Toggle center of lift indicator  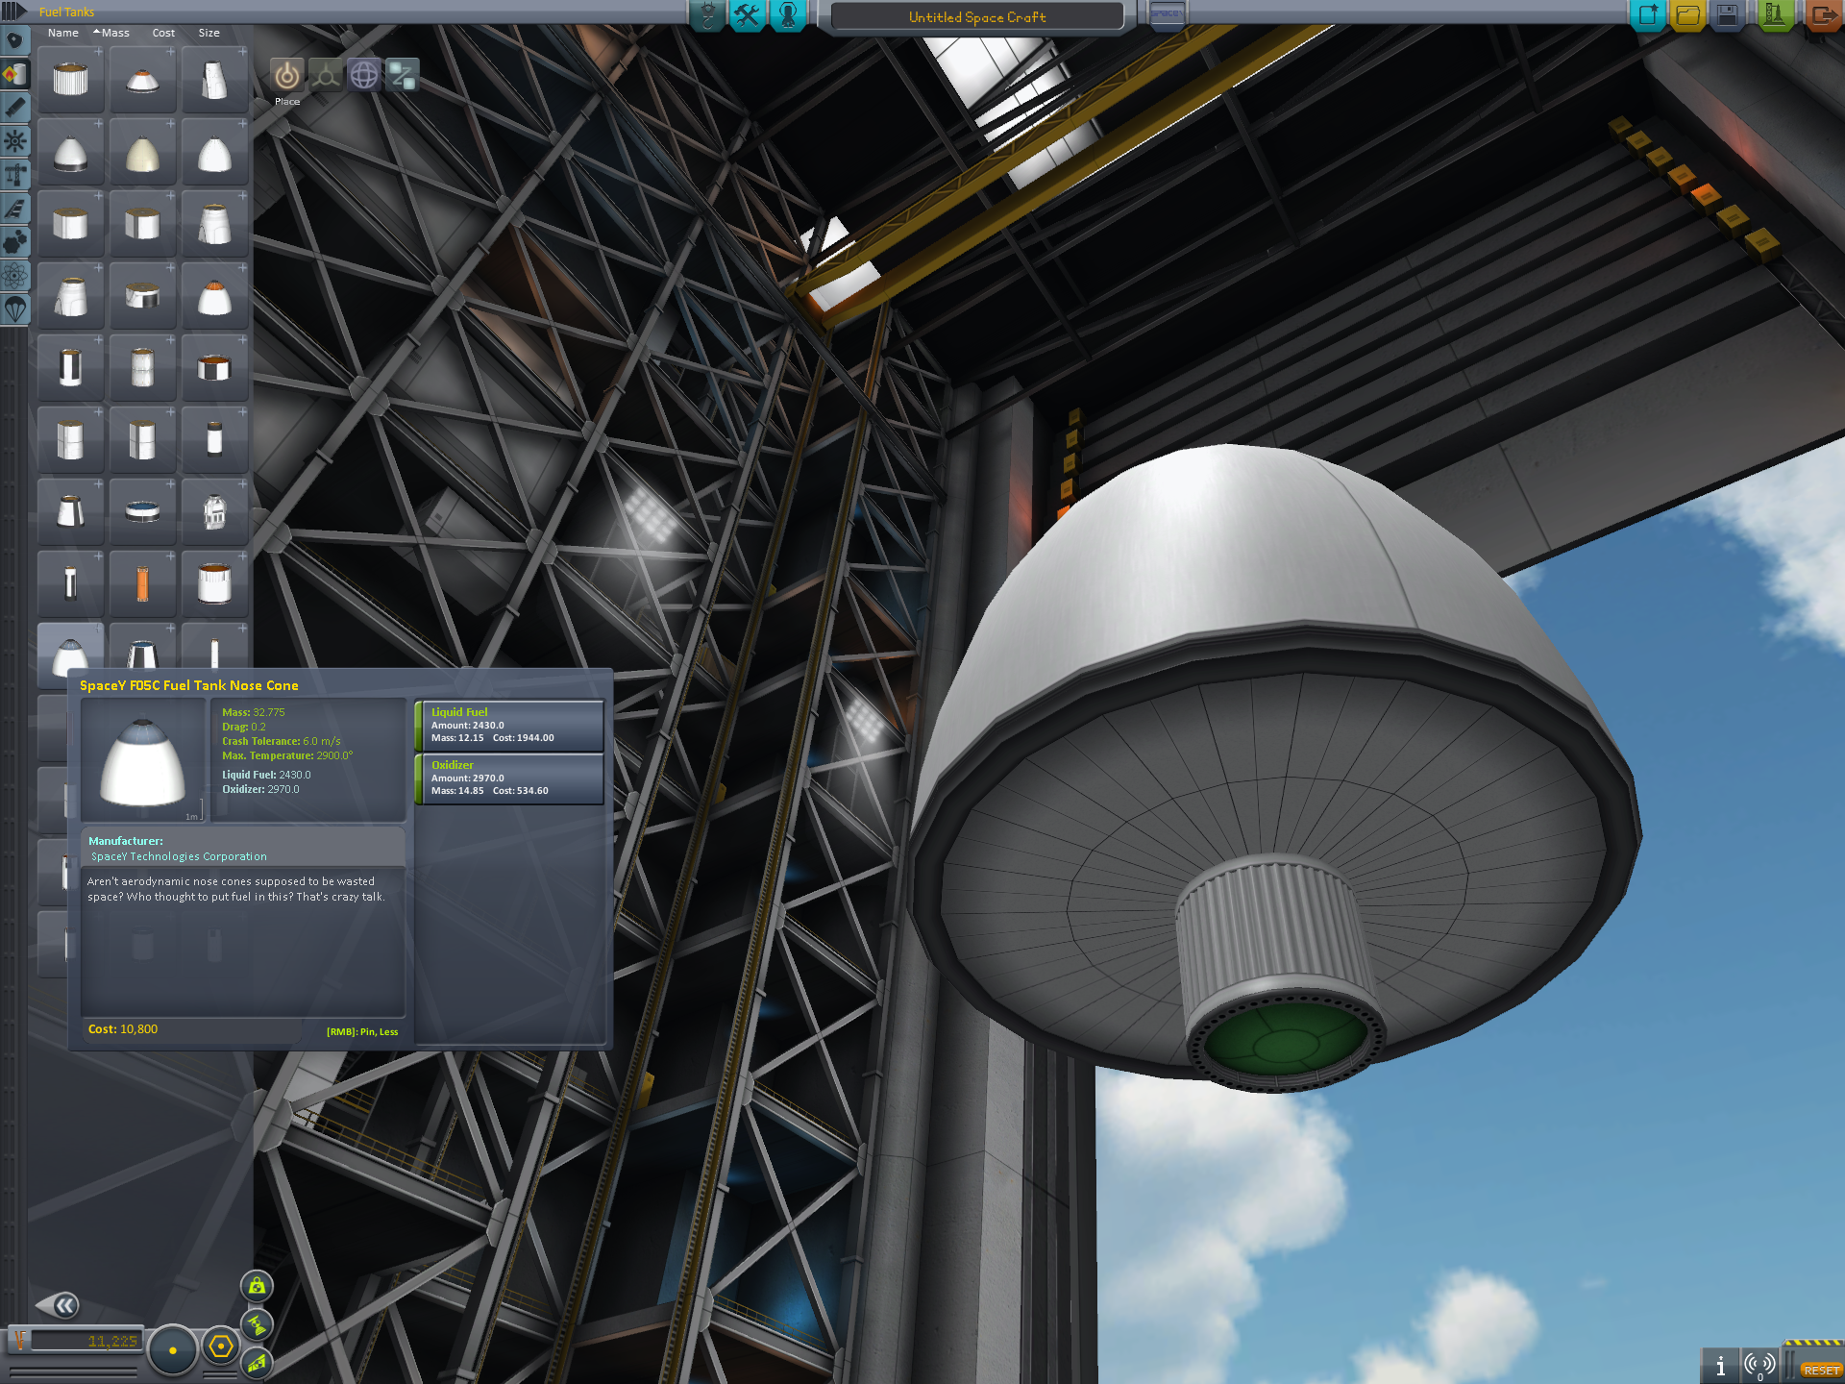coord(257,1362)
